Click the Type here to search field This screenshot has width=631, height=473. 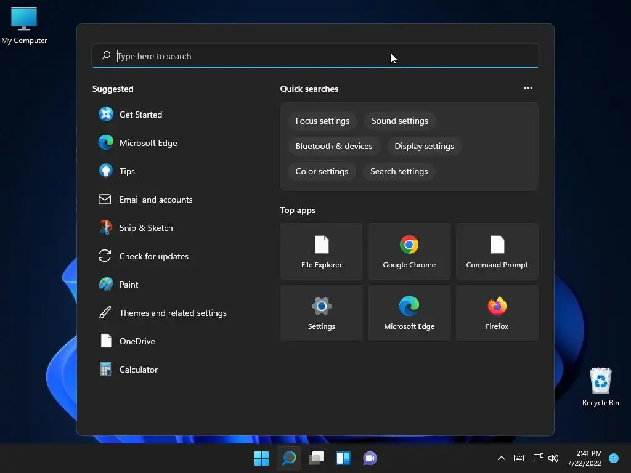315,56
